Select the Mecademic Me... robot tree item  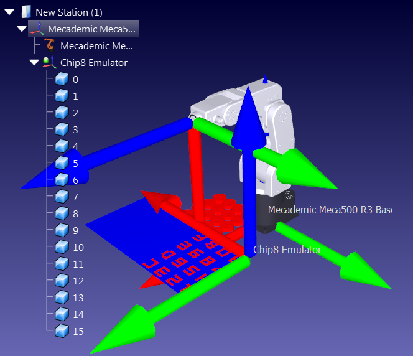[96, 45]
